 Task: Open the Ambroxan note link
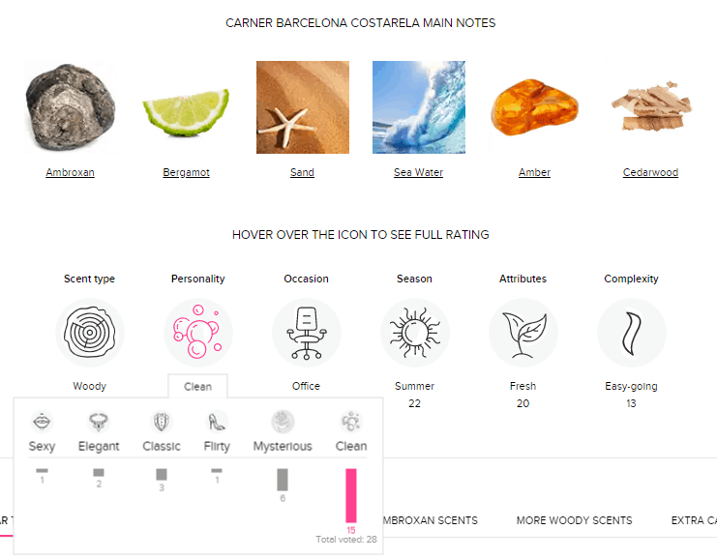click(x=70, y=173)
